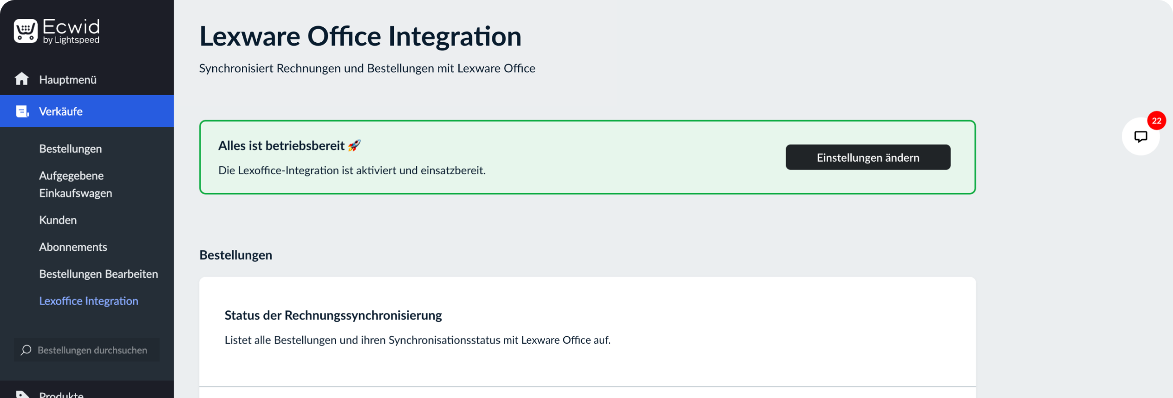Click the rocket emoji in status banner

point(354,145)
